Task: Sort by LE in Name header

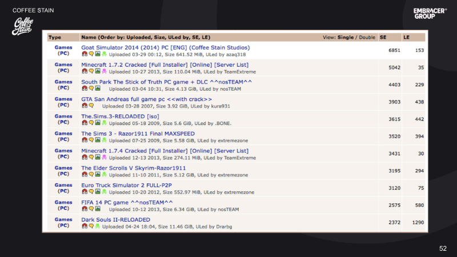Action: point(205,37)
